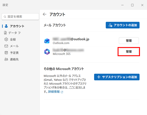
Task: Click the Outlook.com label text
Action: [61, 43]
